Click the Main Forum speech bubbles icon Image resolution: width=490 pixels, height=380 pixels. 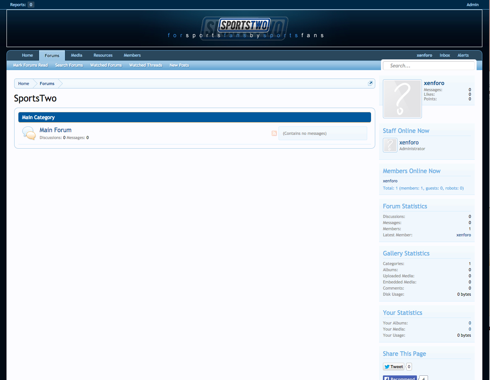tap(29, 133)
